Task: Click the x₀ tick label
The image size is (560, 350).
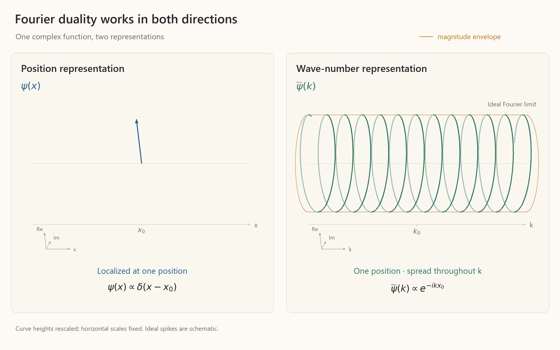Action: [141, 231]
